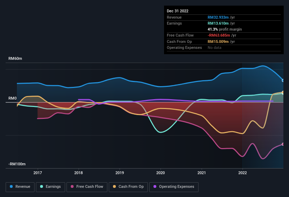This screenshot has height=197, width=289.
Task: Click the teal Earnings legend dot
Action: [42, 186]
